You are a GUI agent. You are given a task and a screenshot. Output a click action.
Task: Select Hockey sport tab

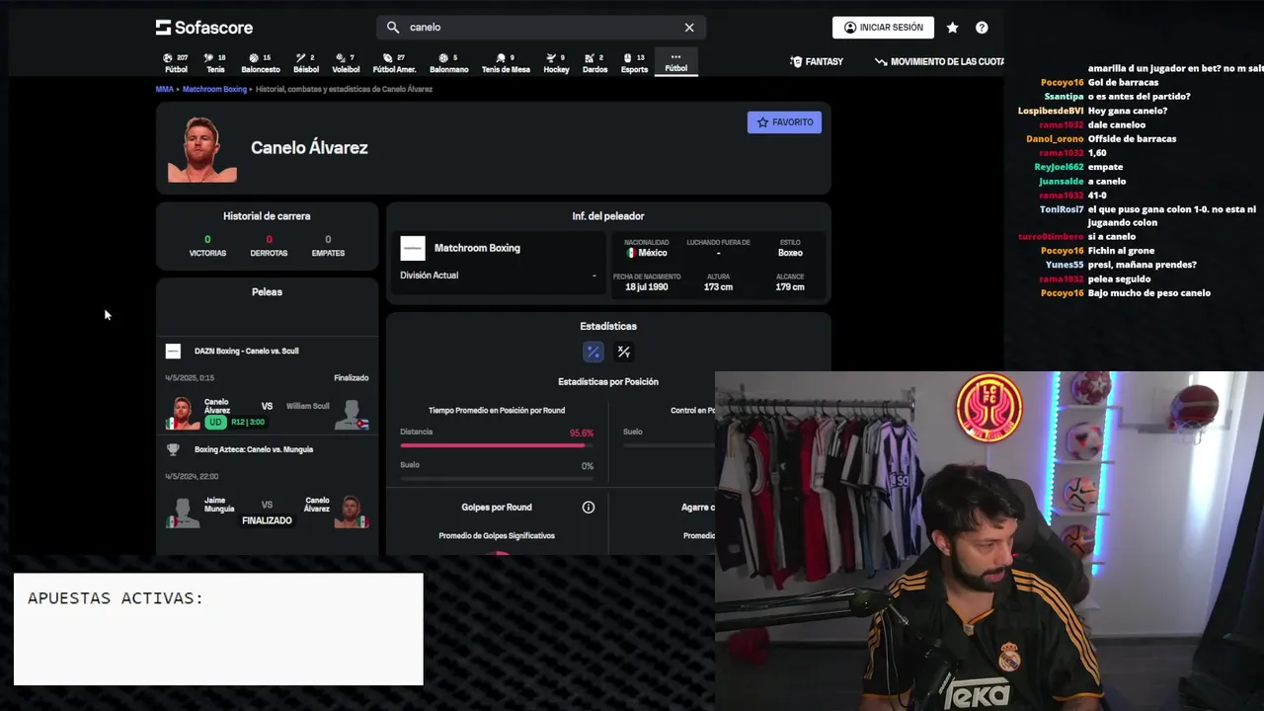click(556, 63)
